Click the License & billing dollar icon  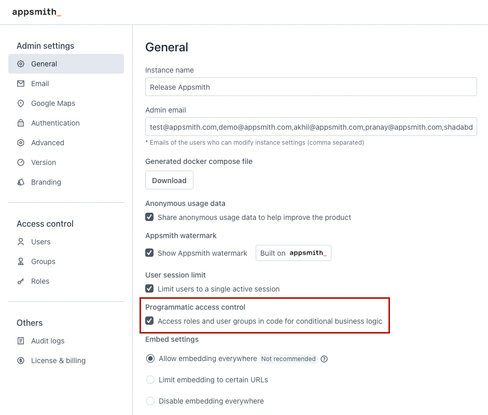point(21,361)
